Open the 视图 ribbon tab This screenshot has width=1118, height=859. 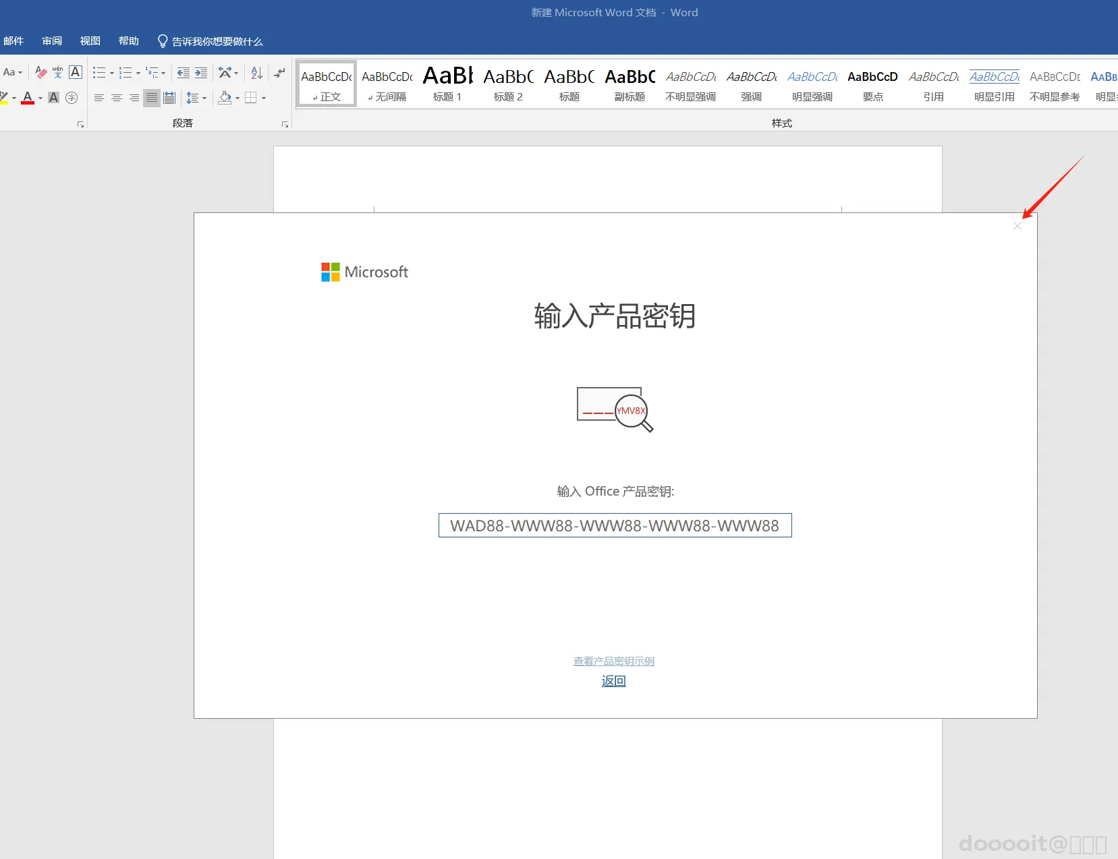click(x=90, y=41)
